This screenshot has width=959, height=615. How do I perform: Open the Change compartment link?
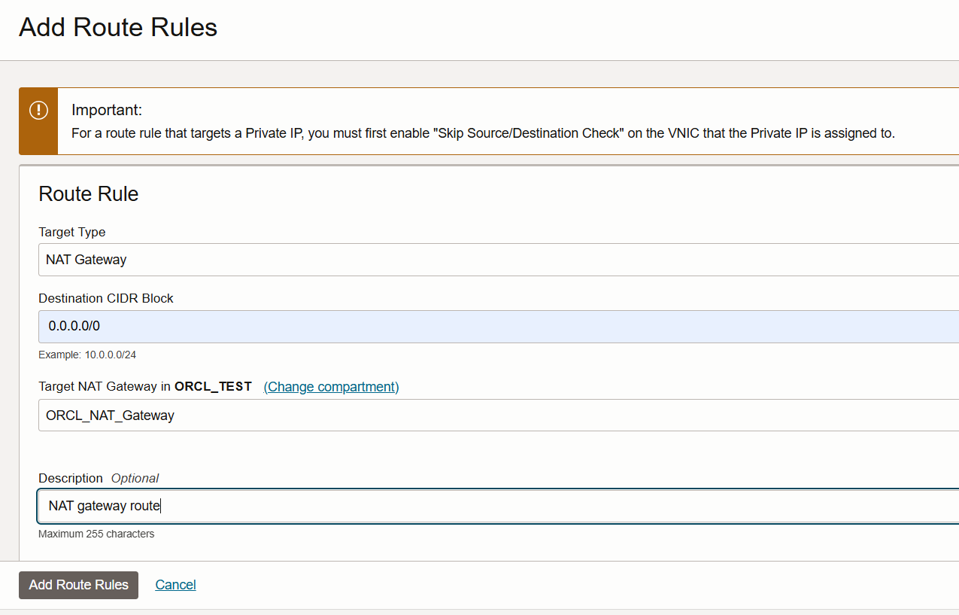pyautogui.click(x=331, y=387)
